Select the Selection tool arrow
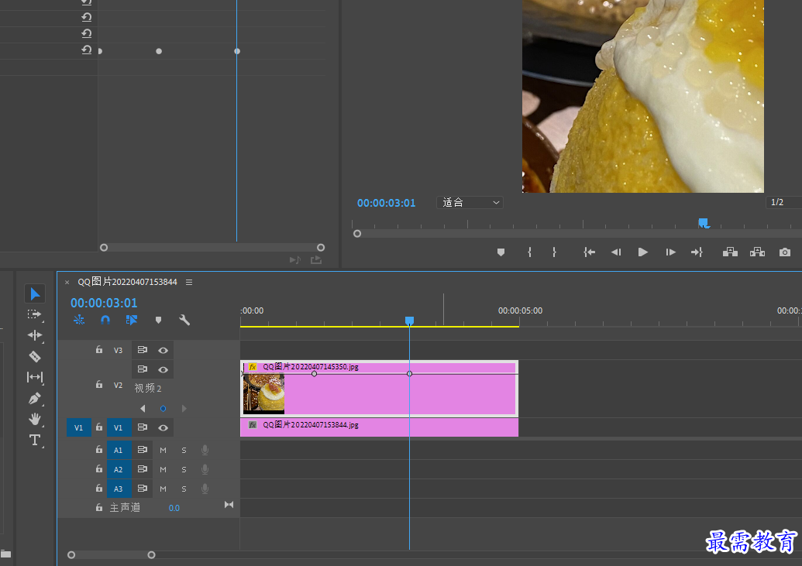The height and width of the screenshot is (566, 802). coord(35,294)
